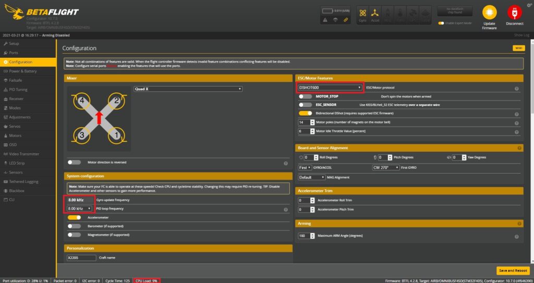This screenshot has width=534, height=283.
Task: Open the Quad X mixer dropdown
Action: tap(188, 89)
